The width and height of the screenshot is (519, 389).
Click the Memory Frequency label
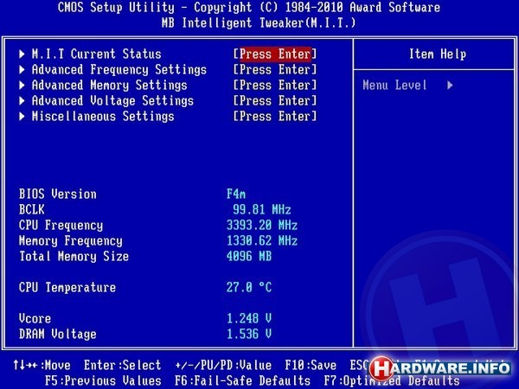coord(71,240)
